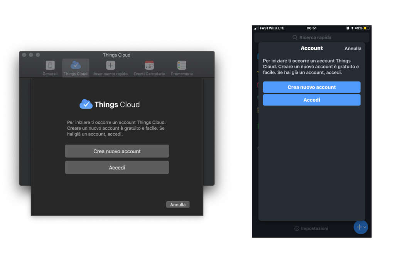
Task: Tap the FASTWEB LTE carrier label
Action: click(272, 28)
